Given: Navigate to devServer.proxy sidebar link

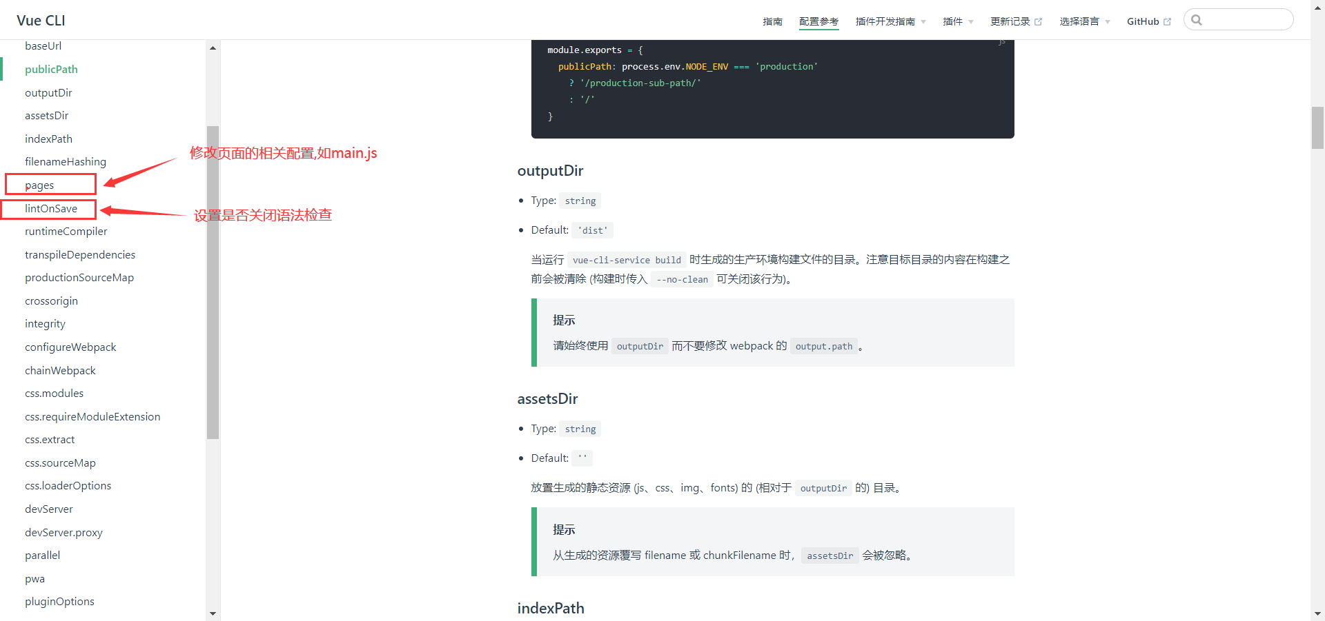Looking at the screenshot, I should click(x=63, y=532).
